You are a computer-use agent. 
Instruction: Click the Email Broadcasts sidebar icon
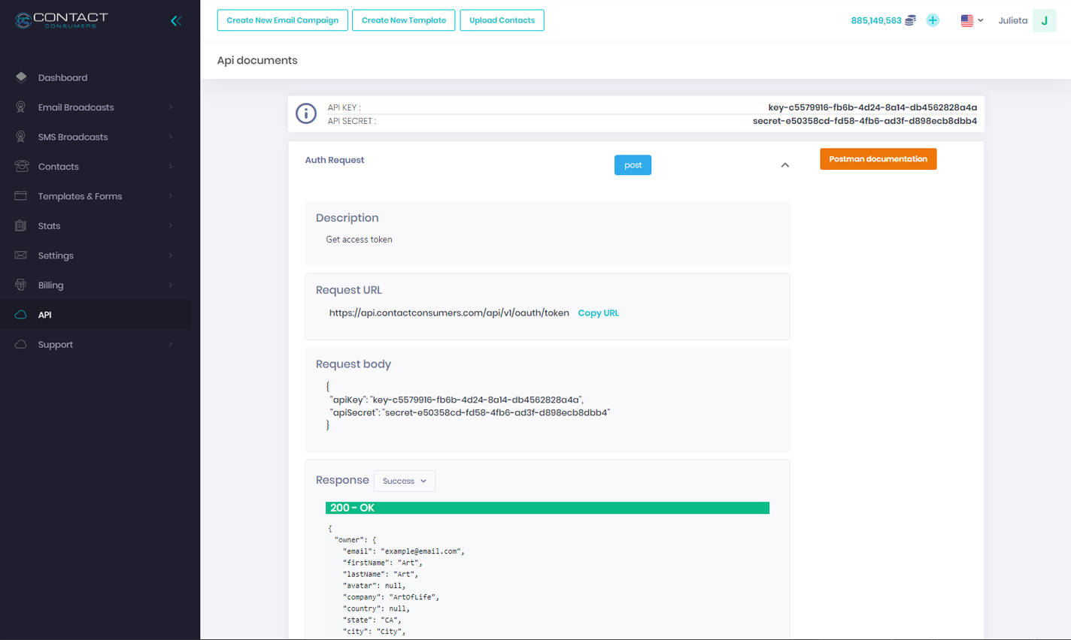[21, 107]
